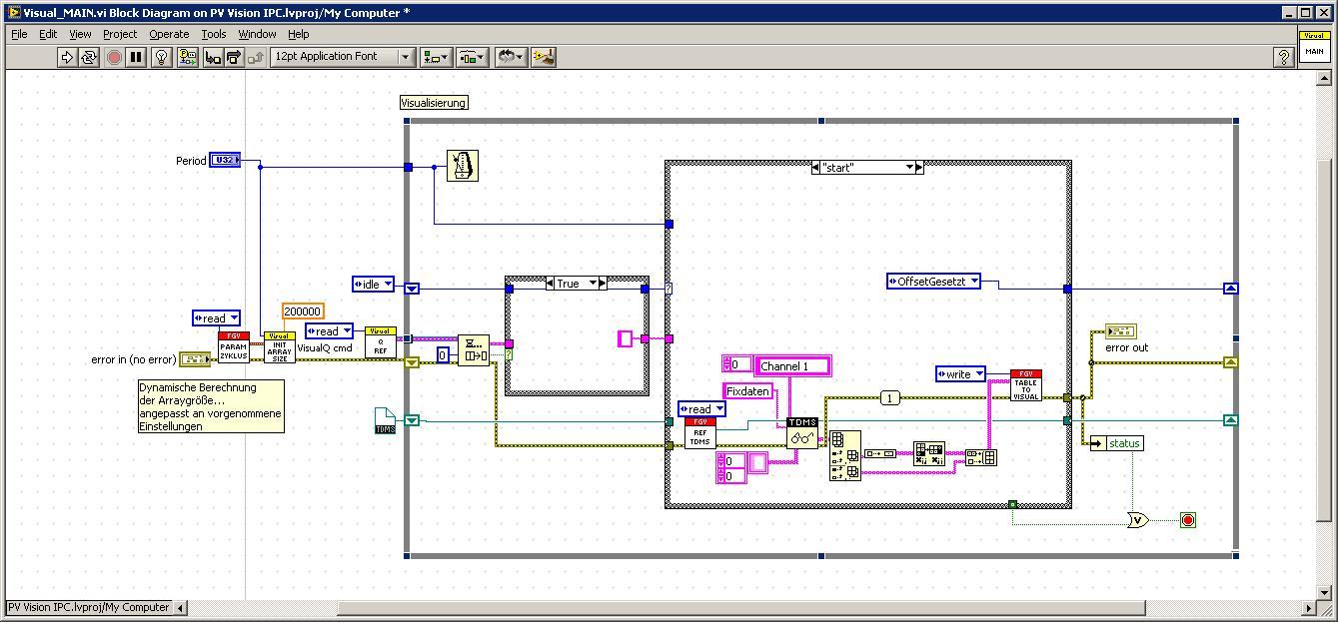Image resolution: width=1338 pixels, height=622 pixels.
Task: Toggle Retain Wire Values button
Action: tap(188, 57)
